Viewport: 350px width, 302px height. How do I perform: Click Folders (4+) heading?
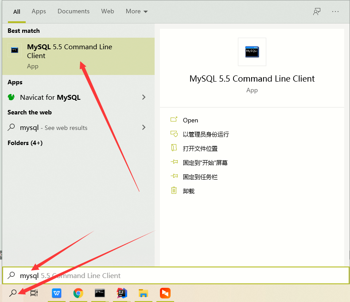(25, 143)
